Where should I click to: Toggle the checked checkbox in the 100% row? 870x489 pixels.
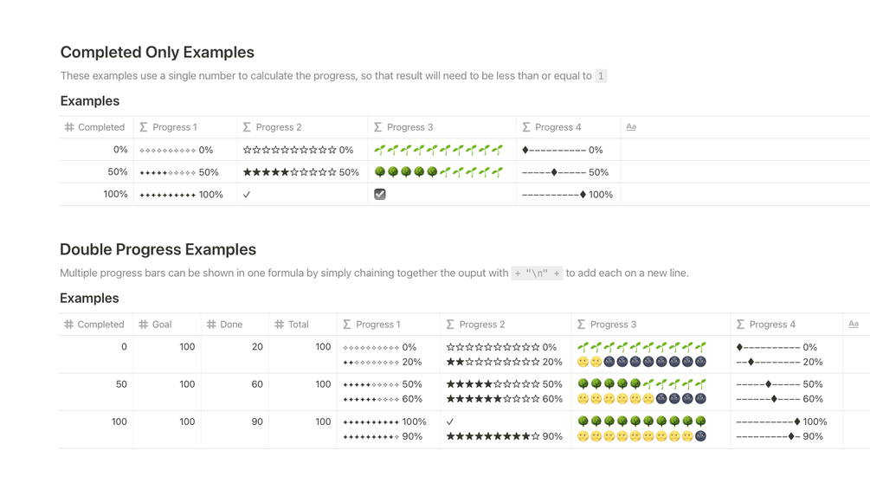coord(380,195)
